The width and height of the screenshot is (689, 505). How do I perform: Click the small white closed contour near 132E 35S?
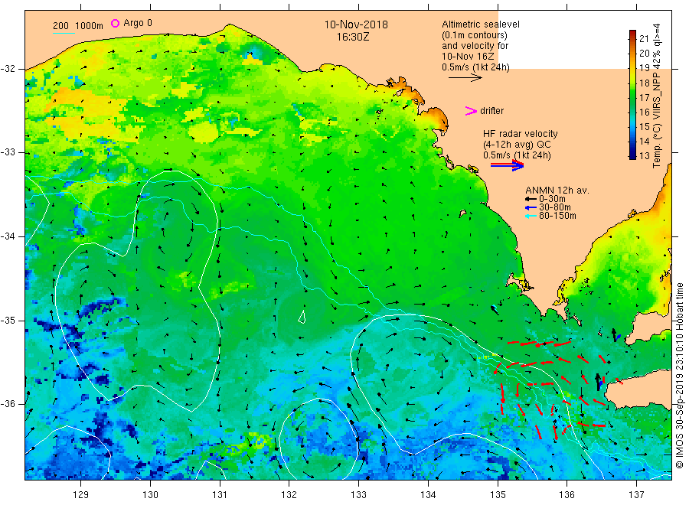[302, 317]
